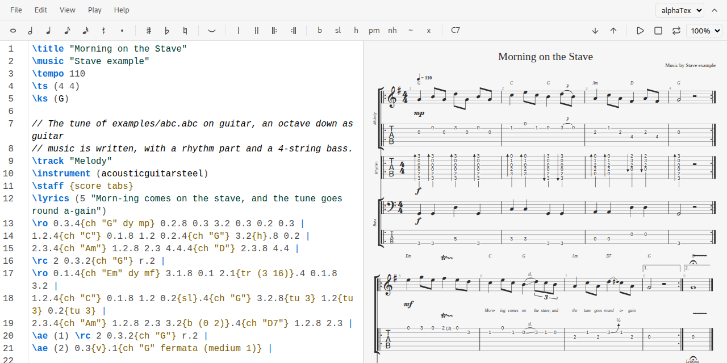Image resolution: width=727 pixels, height=363 pixels.
Task: Toggle the dotted note modifier
Action: [122, 31]
